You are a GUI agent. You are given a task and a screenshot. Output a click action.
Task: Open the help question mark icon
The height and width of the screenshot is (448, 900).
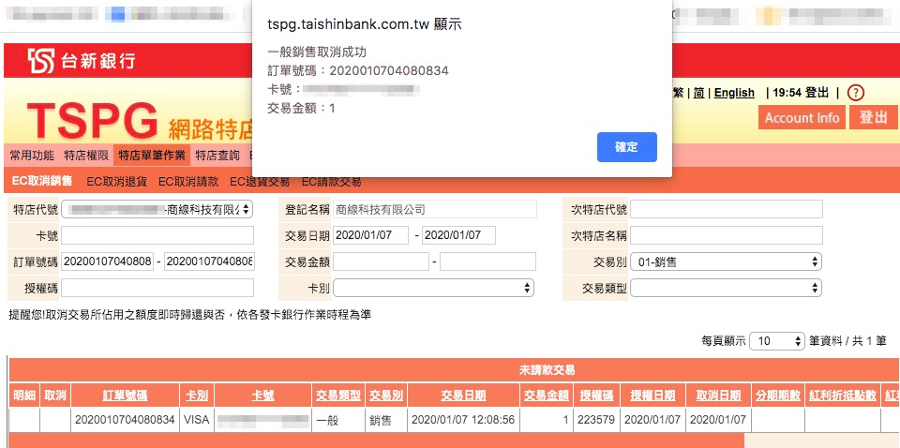coord(855,93)
